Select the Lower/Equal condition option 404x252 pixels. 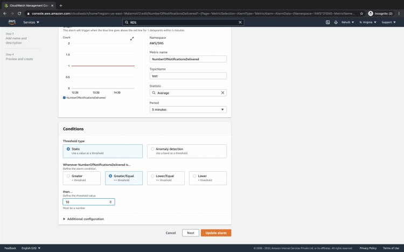click(152, 176)
